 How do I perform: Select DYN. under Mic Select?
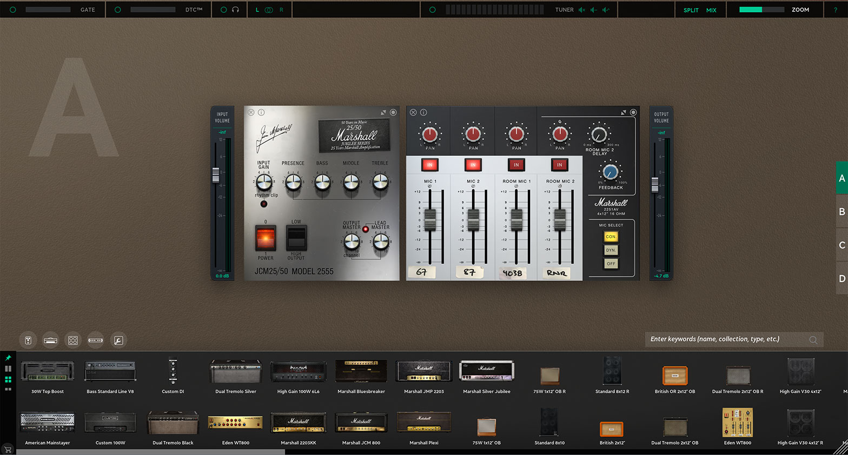point(611,250)
